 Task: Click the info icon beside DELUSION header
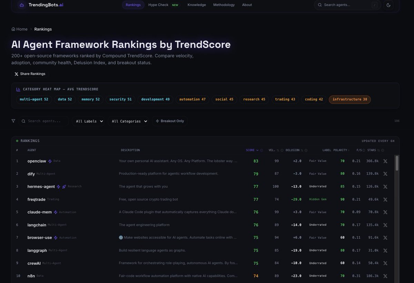tap(306, 150)
